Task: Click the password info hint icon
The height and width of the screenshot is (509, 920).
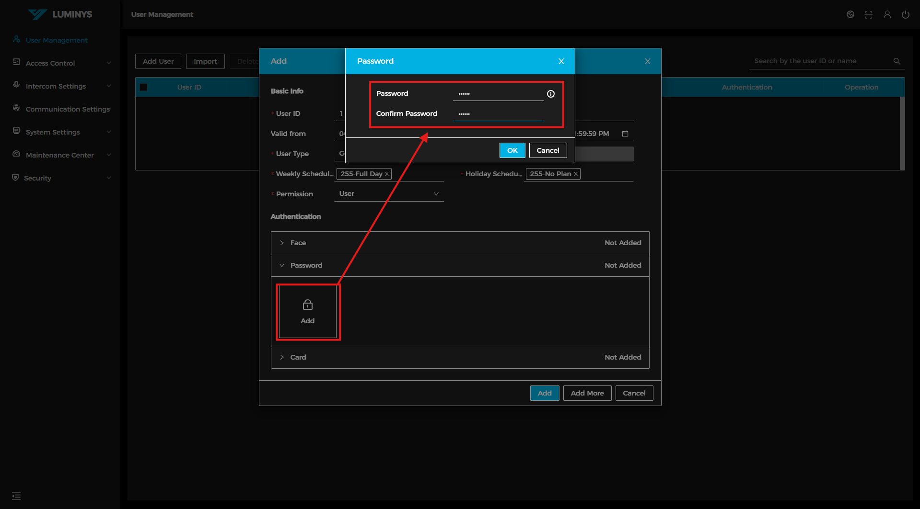Action: click(550, 94)
